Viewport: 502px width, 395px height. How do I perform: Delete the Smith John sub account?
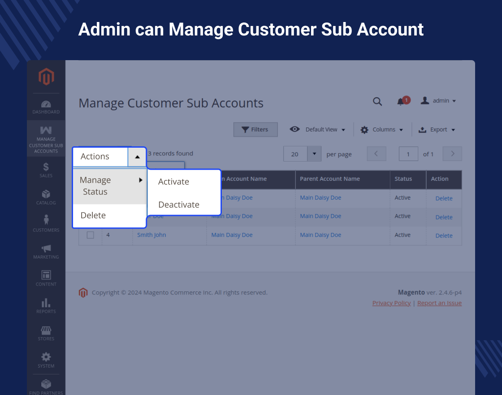(x=444, y=236)
